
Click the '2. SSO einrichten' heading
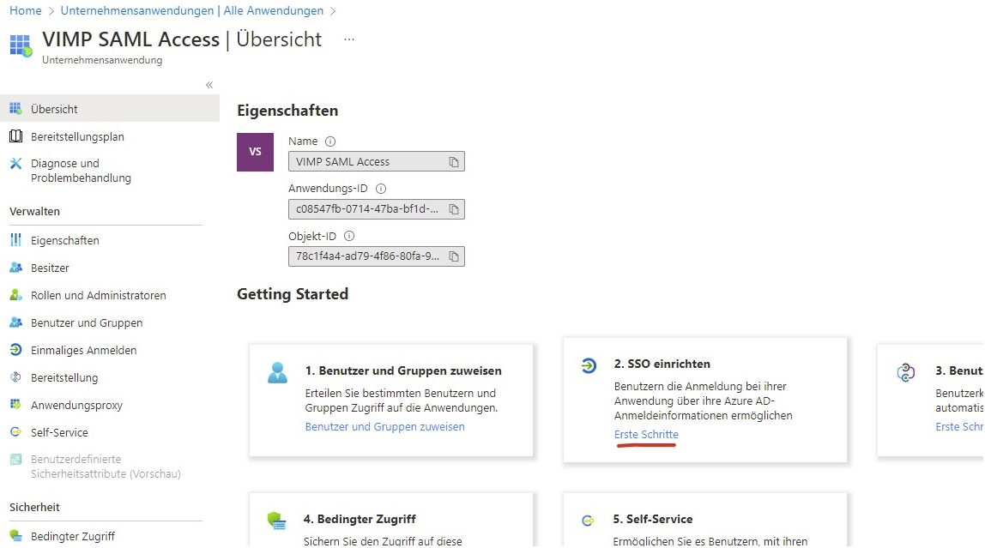point(662,364)
